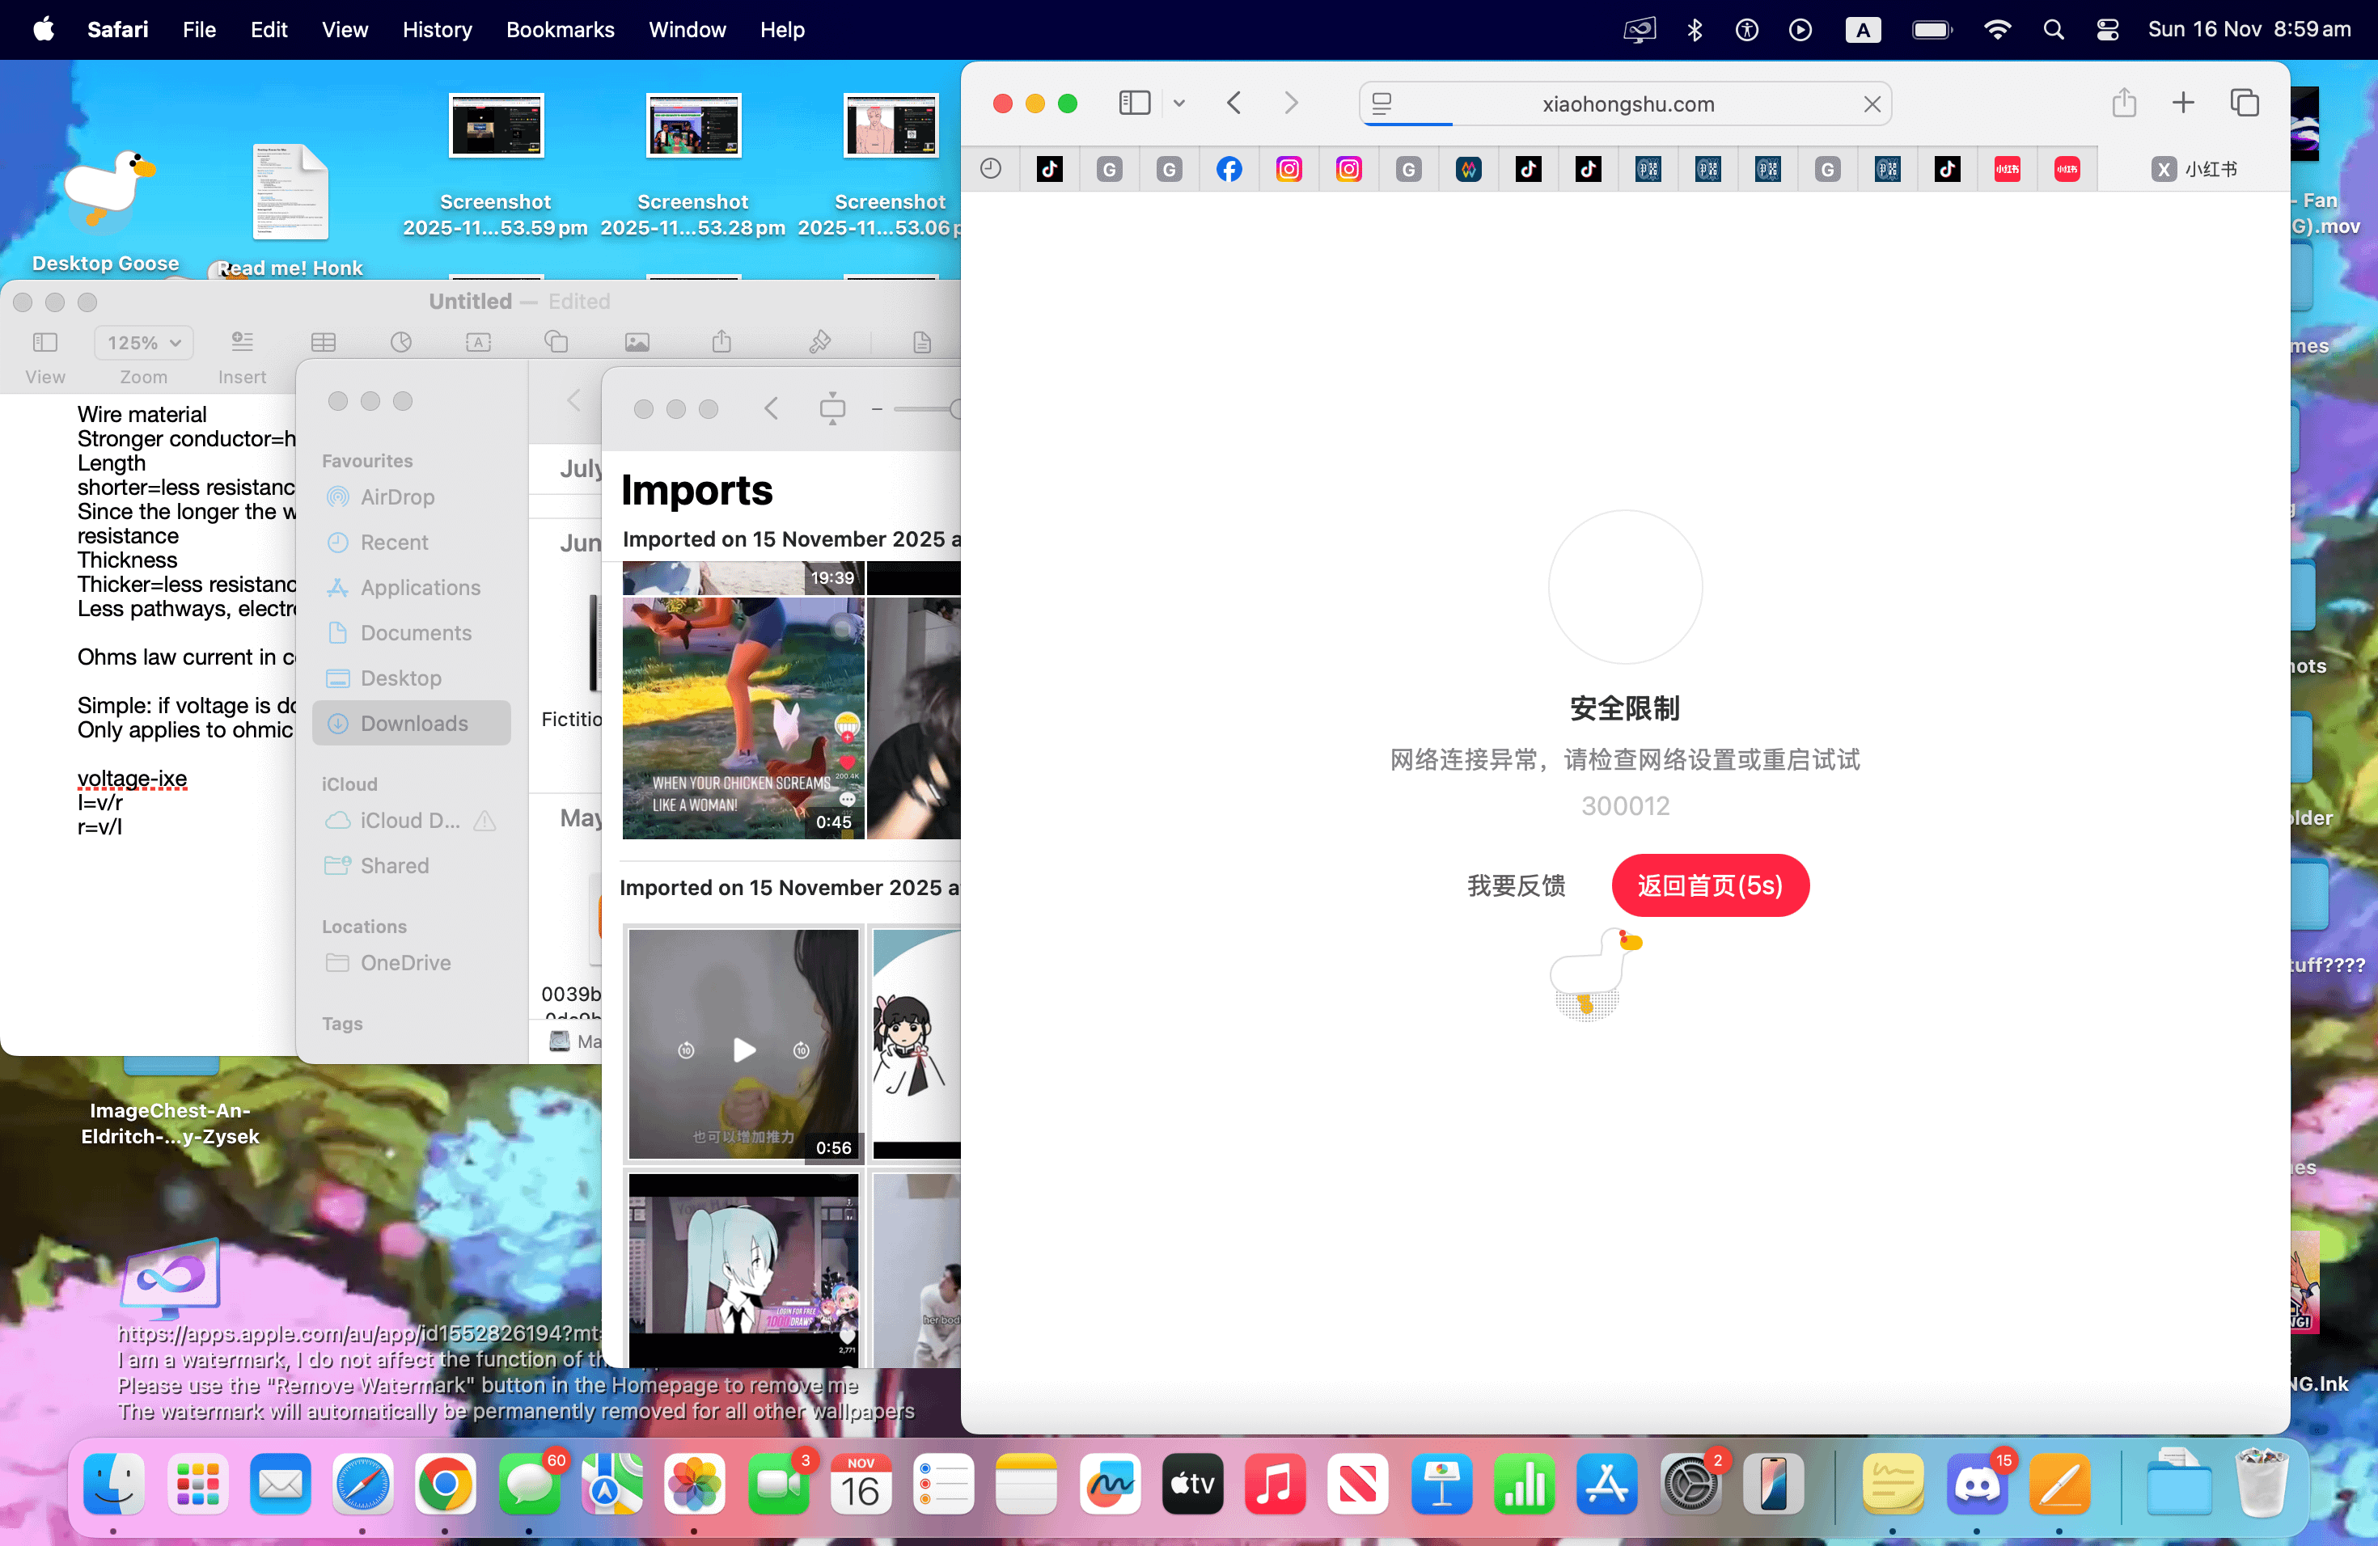
Task: Open the Window menu
Action: point(688,30)
